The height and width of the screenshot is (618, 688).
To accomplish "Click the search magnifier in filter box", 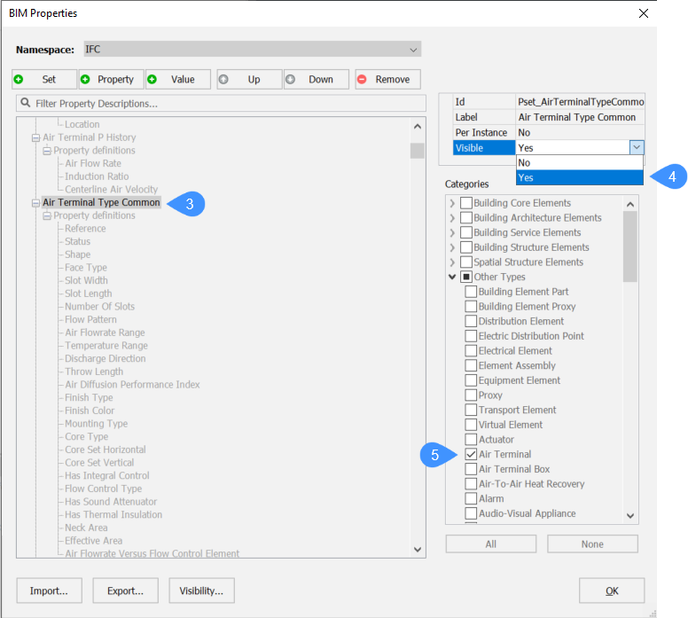I will click(26, 104).
